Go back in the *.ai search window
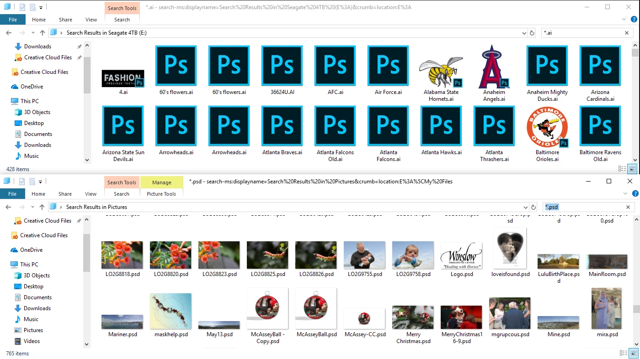 pyautogui.click(x=9, y=33)
